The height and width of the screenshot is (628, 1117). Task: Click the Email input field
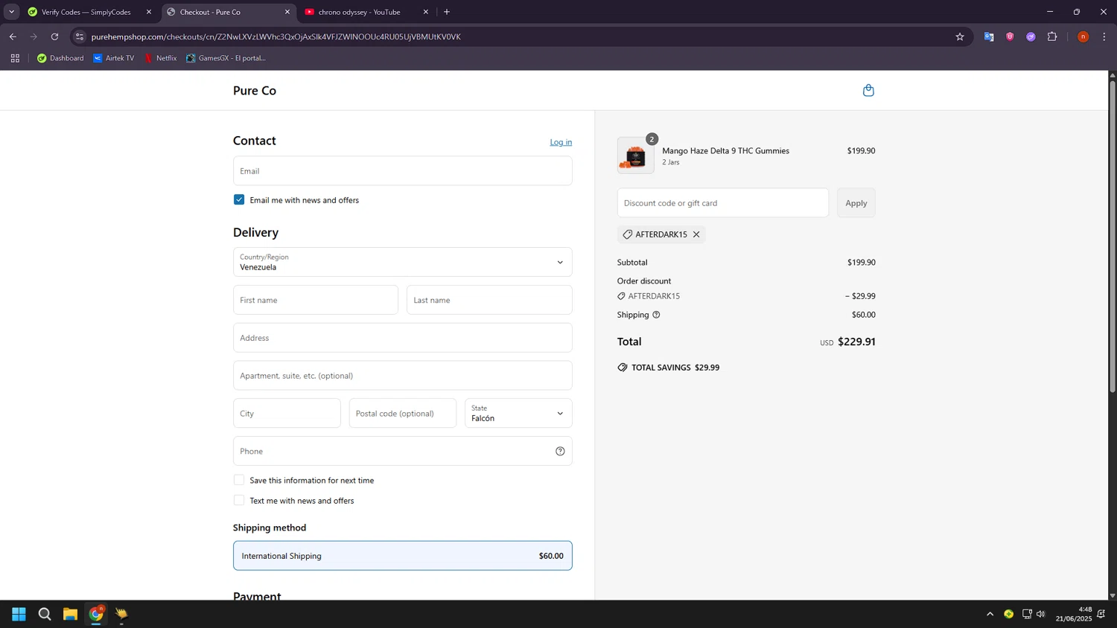402,170
